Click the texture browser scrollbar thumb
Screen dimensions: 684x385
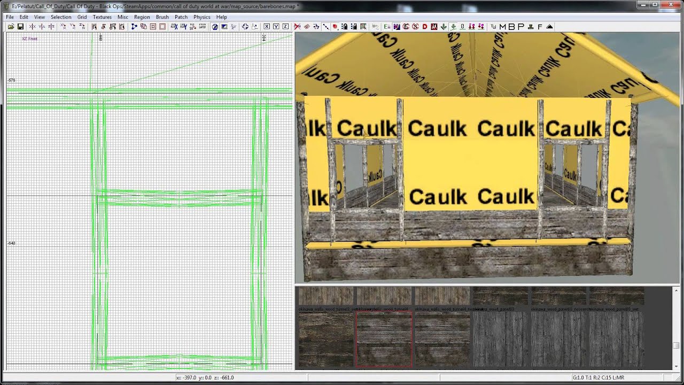(676, 345)
